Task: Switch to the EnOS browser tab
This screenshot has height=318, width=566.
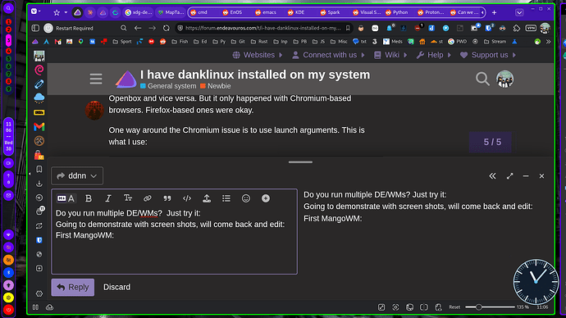Action: 236,12
